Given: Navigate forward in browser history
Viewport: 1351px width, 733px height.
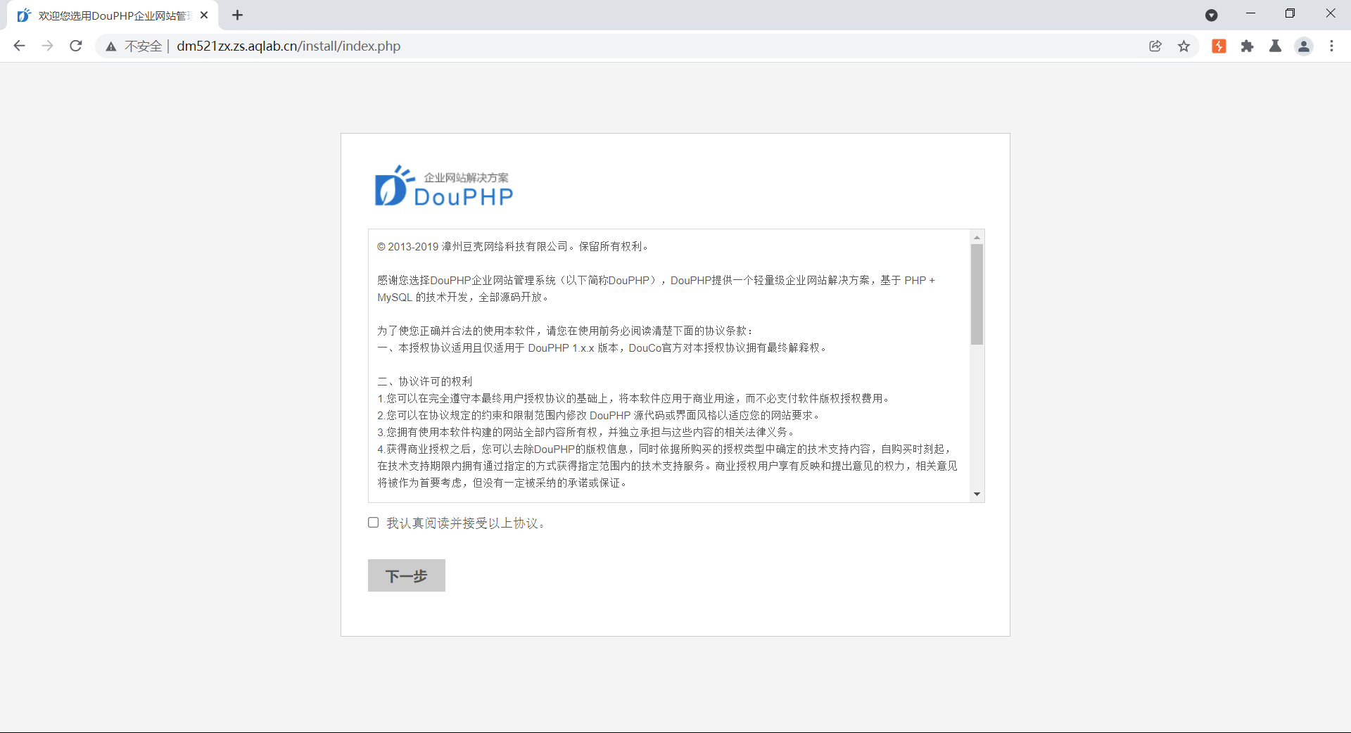Looking at the screenshot, I should [47, 46].
